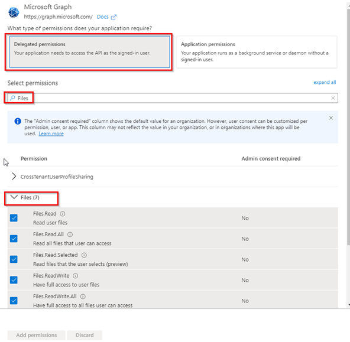Image resolution: width=350 pixels, height=342 pixels.
Task: Clear the Files search box with X
Action: (333, 98)
